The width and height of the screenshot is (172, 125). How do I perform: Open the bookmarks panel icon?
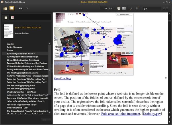pos(12,18)
